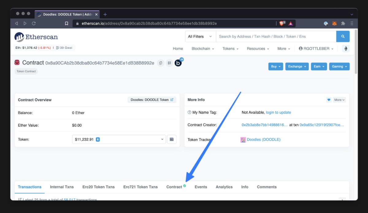Click the Doodles token tracker image
Viewport: 368px width, 213px height.
tap(243, 140)
